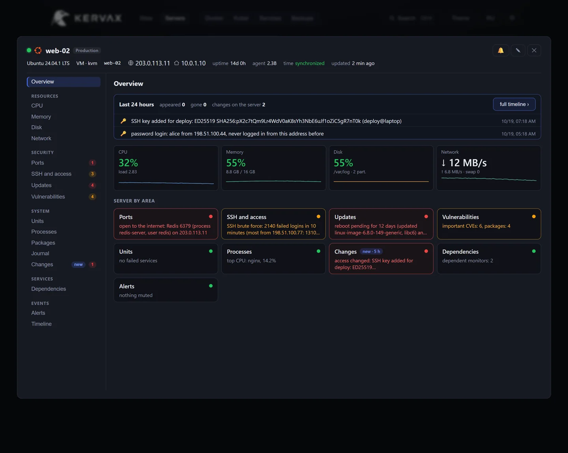Screen dimensions: 568x453
Task: Open SSH and access in the sidebar
Action: point(64,174)
